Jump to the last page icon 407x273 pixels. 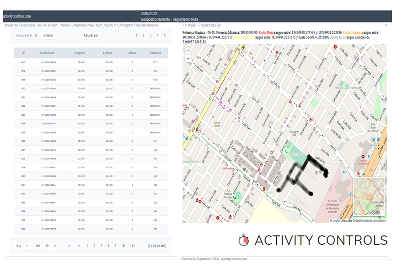(x=133, y=246)
